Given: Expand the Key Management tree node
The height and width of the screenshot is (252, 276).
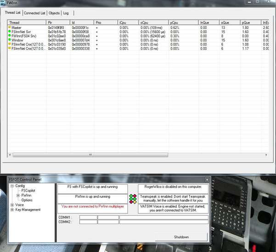Looking at the screenshot, I should 12,210.
